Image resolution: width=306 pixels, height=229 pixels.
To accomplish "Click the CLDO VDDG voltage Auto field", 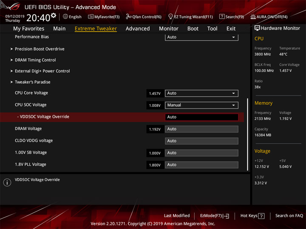I will (201, 141).
